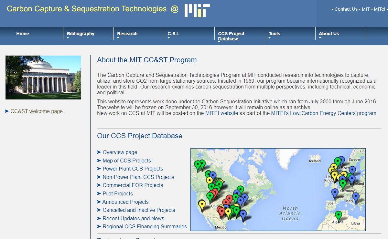Image resolution: width=388 pixels, height=239 pixels.
Task: Click the arrow bullet beside Announced Projects
Action: 99,202
